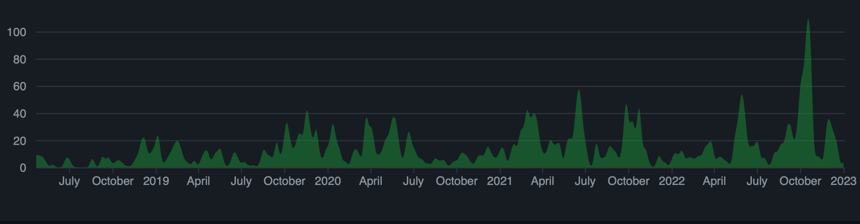Select the 40 y-axis value

coord(20,114)
